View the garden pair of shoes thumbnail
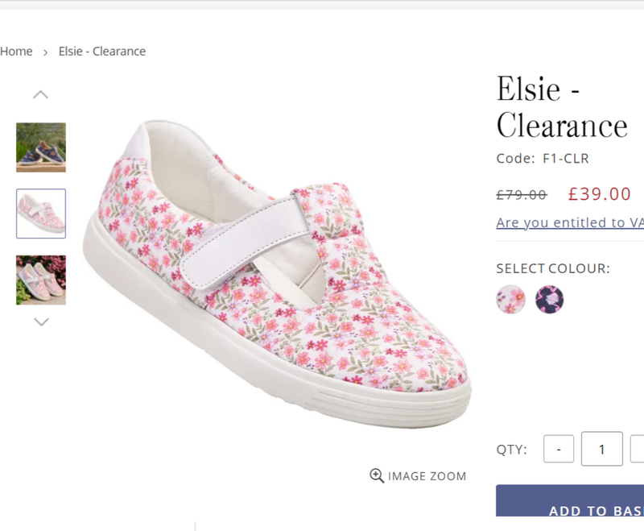The image size is (644, 531). tap(41, 280)
